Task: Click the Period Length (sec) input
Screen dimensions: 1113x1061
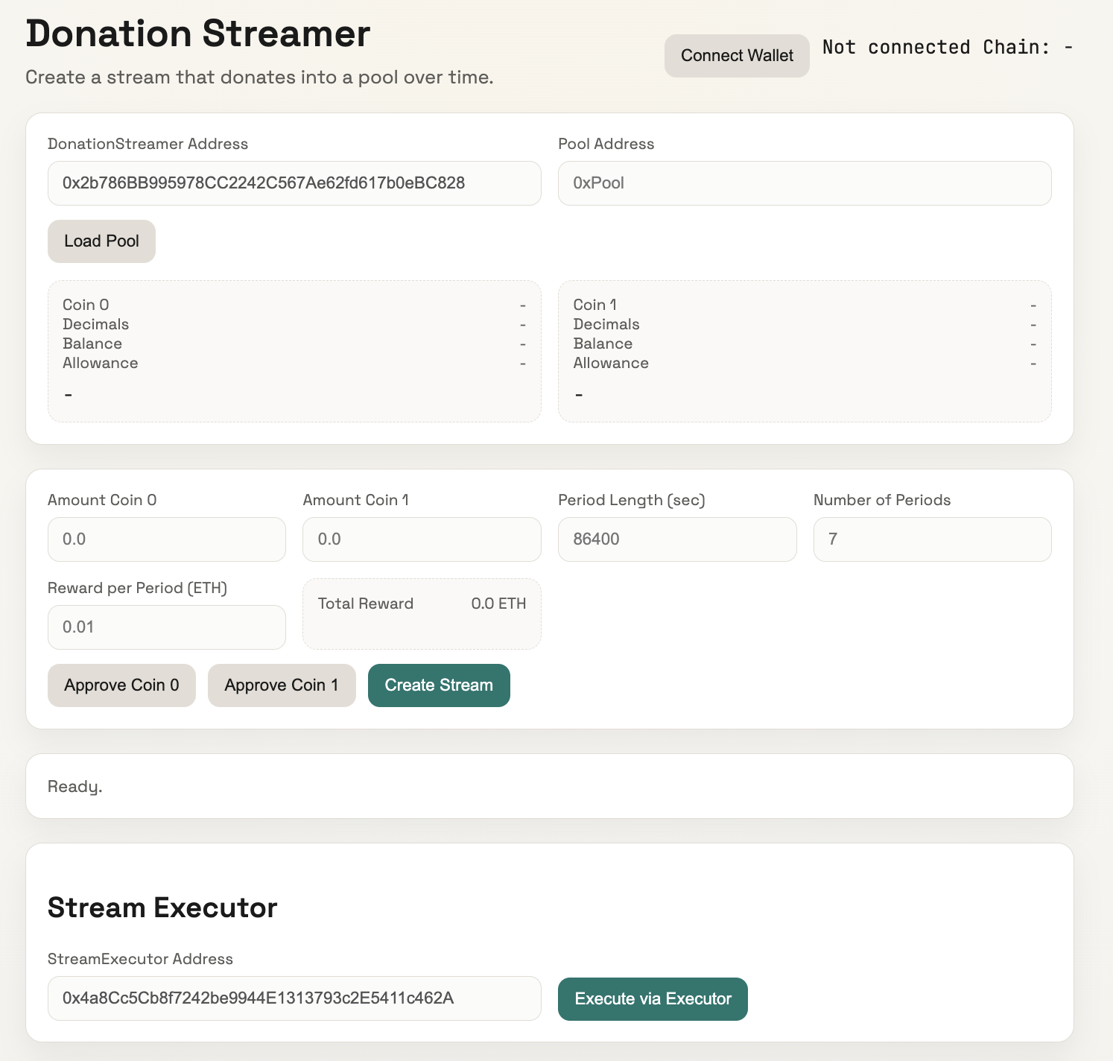Action: click(676, 539)
